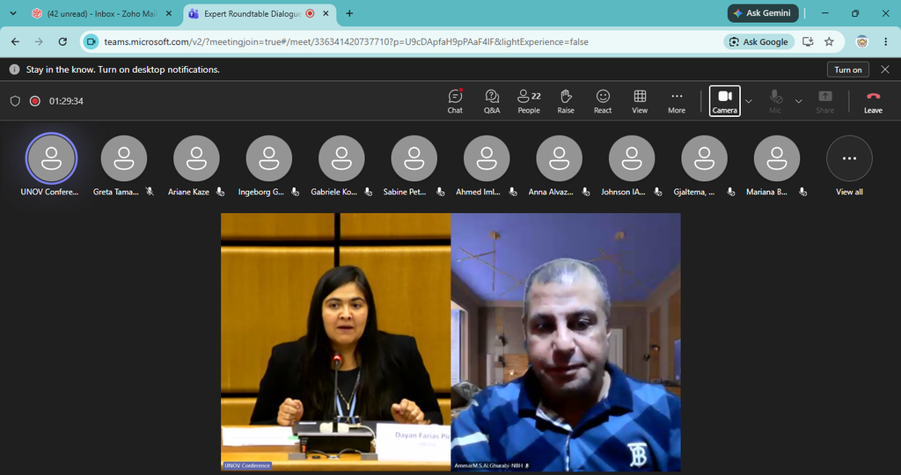Screen dimensions: 901x475
Task: Bookmark this page with the star icon
Action: [829, 41]
